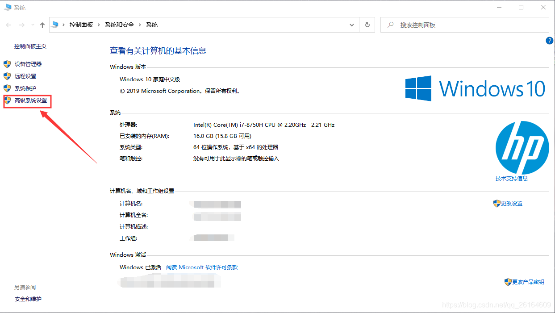Viewport: 555px width, 313px height.
Task: Expand arrow after 系统和安全 breadcrumb
Action: [x=140, y=25]
